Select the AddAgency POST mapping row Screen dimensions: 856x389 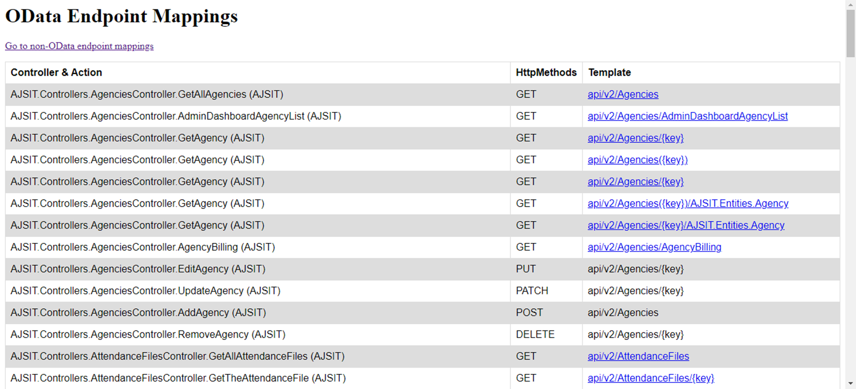pyautogui.click(x=256, y=312)
